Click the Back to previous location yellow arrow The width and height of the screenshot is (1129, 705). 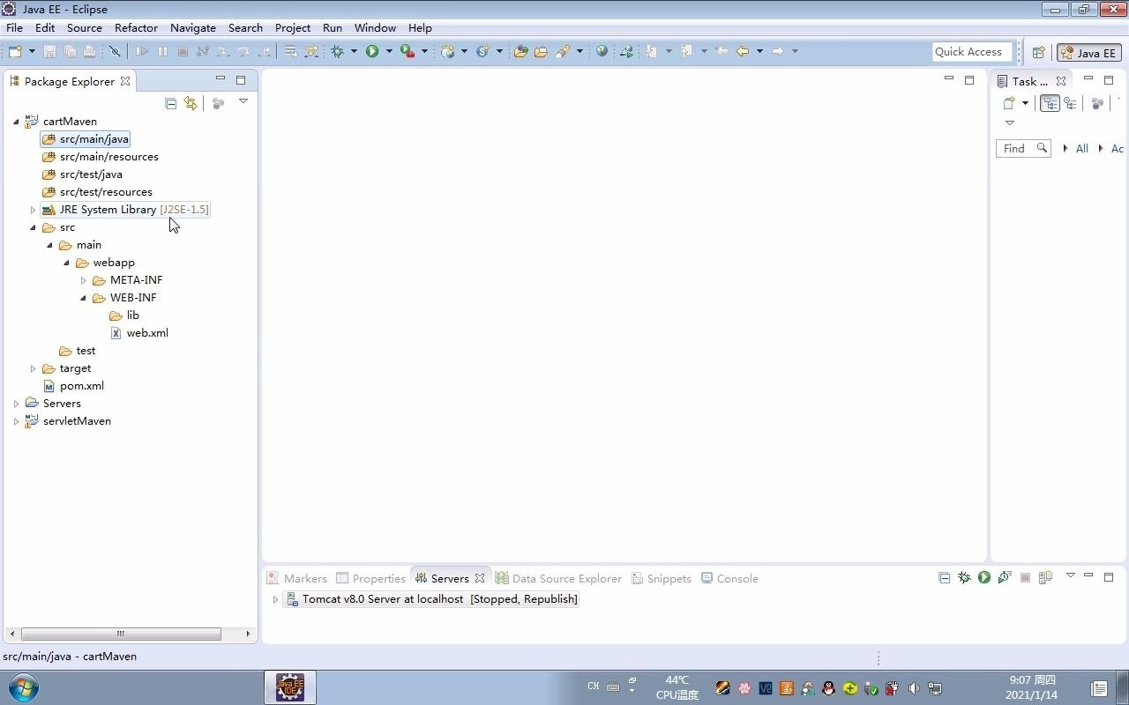(x=743, y=51)
